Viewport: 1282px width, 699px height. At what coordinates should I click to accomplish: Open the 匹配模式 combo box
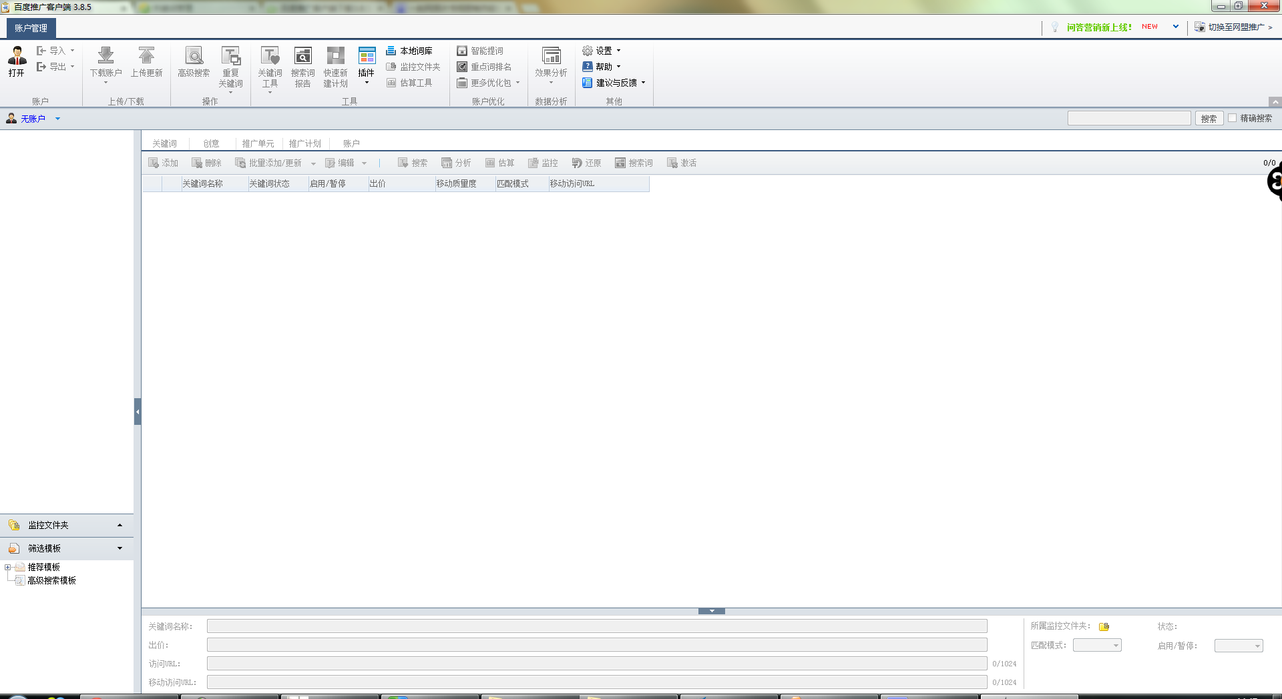tap(1097, 645)
